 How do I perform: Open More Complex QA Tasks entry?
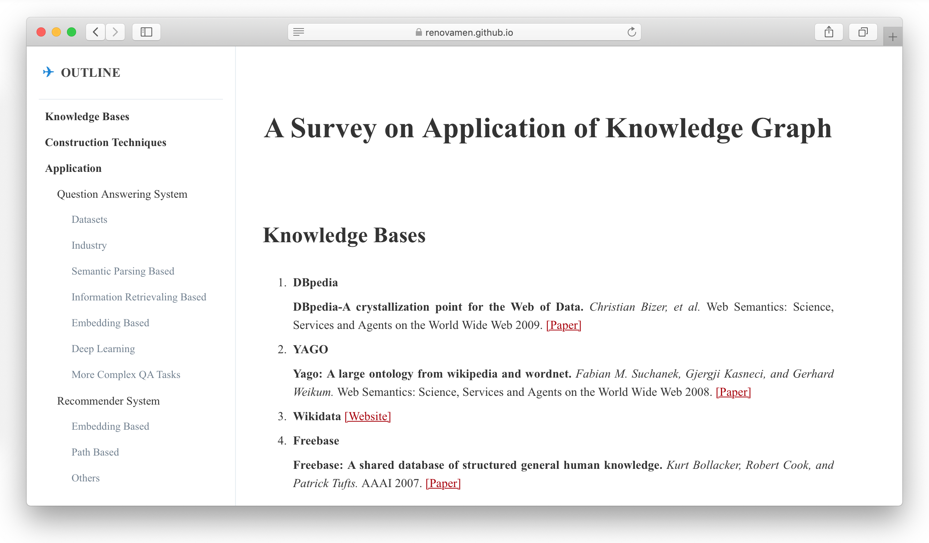[x=126, y=375]
